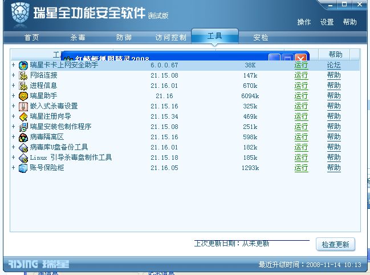Run 嵌入式杀毒设置 via 运行 link
Screen dimensions: 370x275
point(301,106)
